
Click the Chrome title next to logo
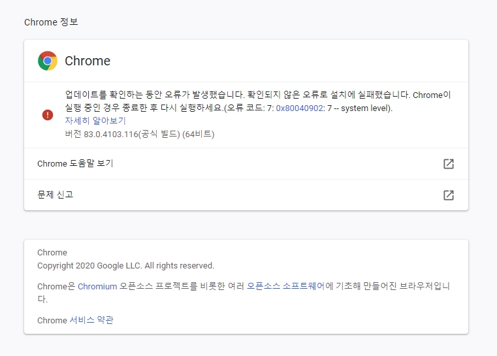[88, 61]
